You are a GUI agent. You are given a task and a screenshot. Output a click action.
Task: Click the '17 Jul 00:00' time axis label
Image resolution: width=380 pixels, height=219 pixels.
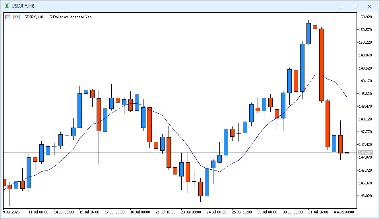114,212
